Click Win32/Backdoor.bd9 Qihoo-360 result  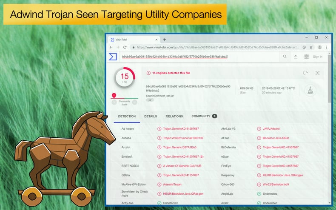coord(276,184)
